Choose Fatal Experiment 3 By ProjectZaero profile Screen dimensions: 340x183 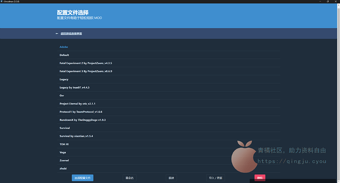[169, 71]
